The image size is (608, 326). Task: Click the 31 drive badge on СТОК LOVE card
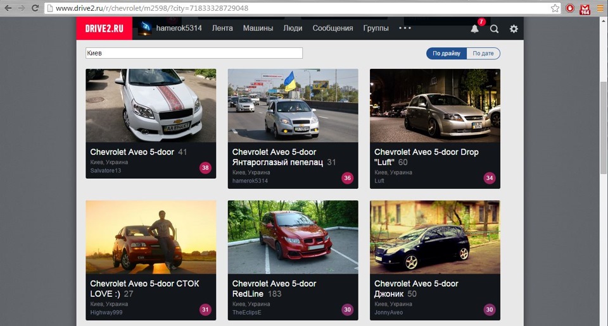pyautogui.click(x=205, y=310)
